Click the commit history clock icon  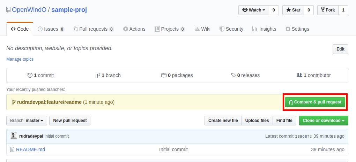click(x=30, y=75)
